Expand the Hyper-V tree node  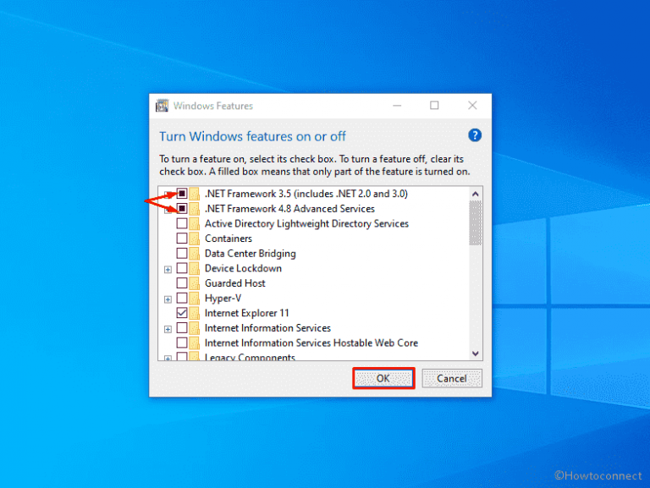coord(168,299)
